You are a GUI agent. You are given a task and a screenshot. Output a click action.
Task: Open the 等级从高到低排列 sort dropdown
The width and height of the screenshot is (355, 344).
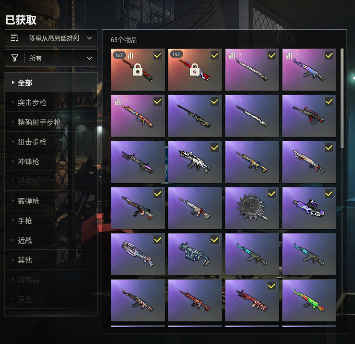click(x=51, y=38)
